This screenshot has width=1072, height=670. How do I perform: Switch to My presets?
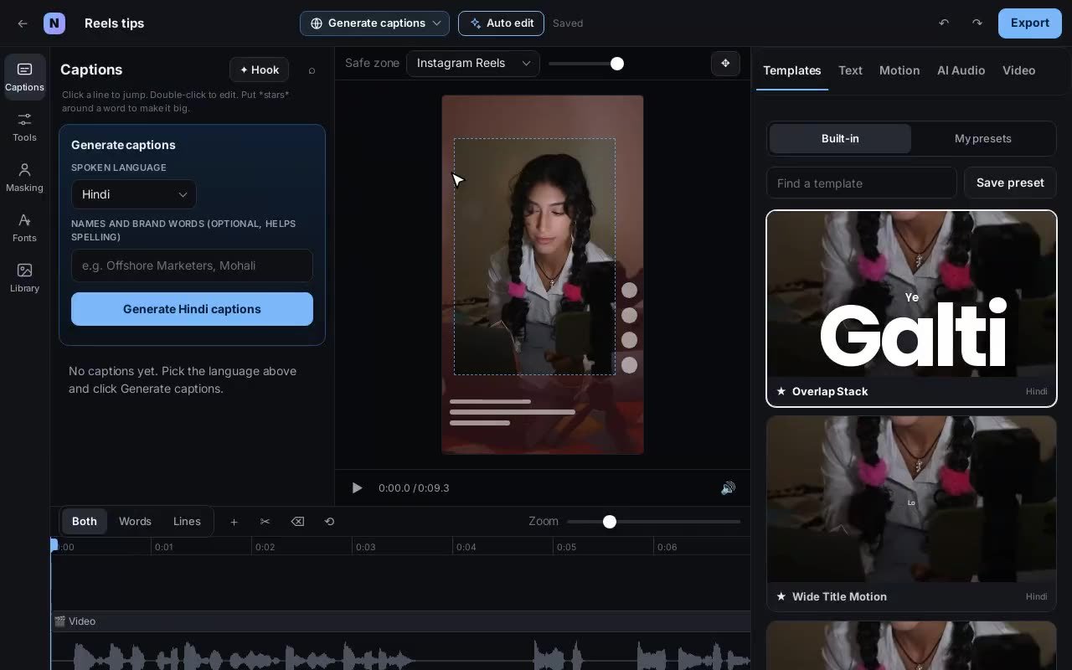[983, 139]
